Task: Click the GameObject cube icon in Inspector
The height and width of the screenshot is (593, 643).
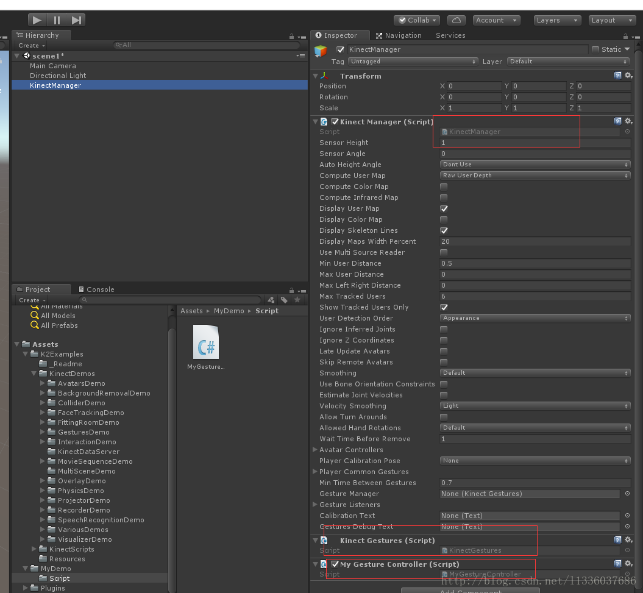Action: [320, 51]
